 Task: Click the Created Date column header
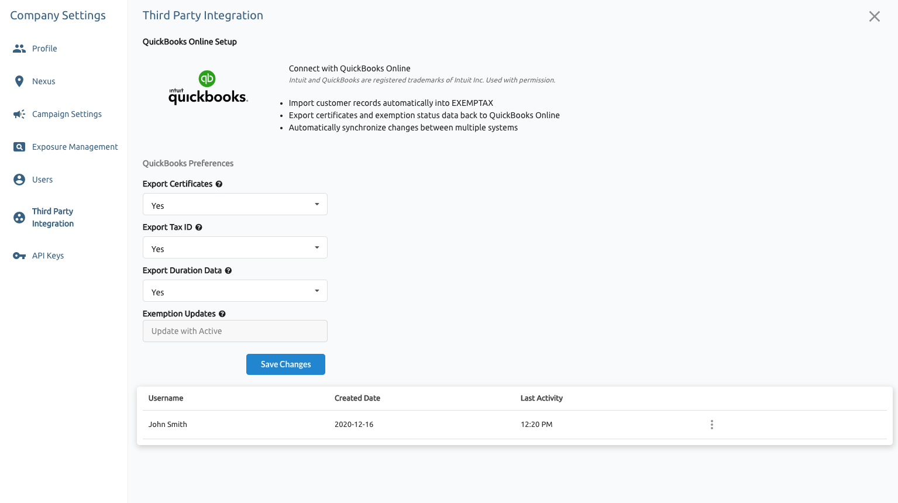[357, 398]
